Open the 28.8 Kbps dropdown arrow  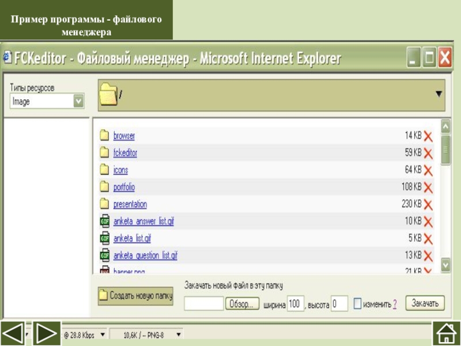103,334
